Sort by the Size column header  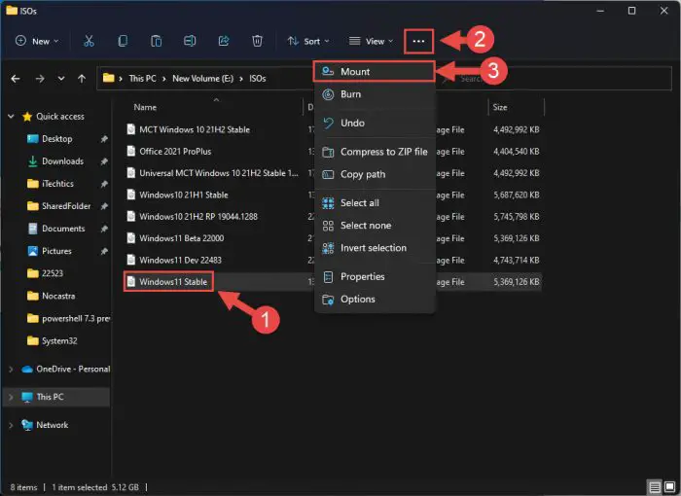[x=500, y=107]
